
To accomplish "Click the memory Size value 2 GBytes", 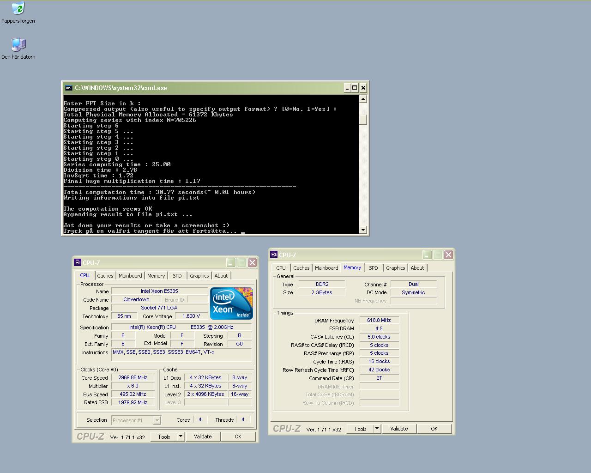I will tap(322, 292).
